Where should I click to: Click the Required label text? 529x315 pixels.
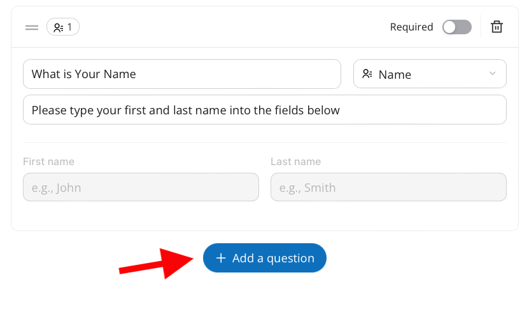pyautogui.click(x=411, y=27)
